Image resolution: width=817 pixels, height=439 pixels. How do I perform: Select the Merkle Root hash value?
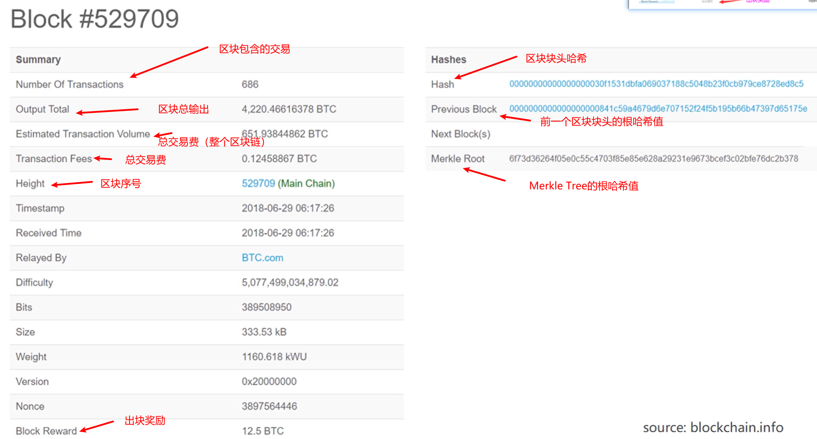[x=654, y=158]
